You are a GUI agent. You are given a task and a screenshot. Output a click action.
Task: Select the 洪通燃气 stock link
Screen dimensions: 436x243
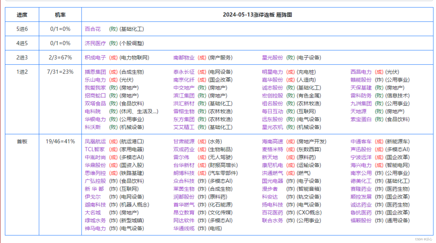(x=272, y=173)
